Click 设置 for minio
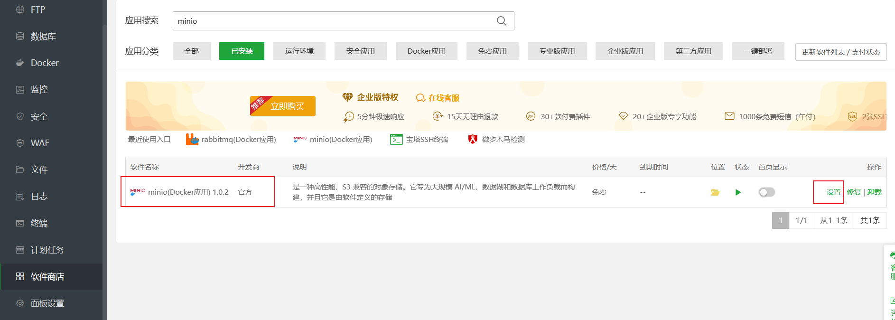 point(833,192)
